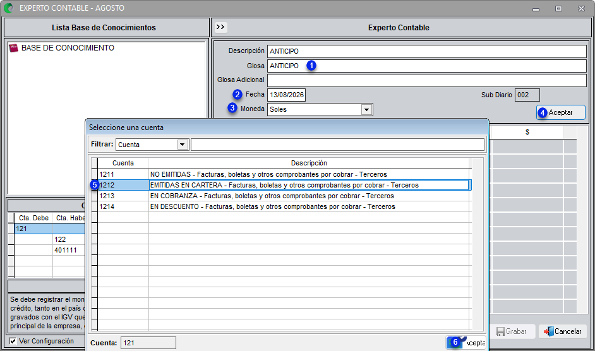Select account row 1213 EN COBRANZA

coord(281,196)
